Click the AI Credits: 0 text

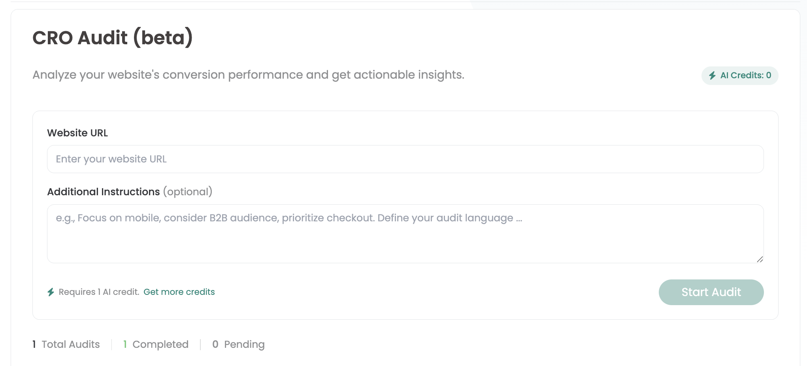[745, 75]
